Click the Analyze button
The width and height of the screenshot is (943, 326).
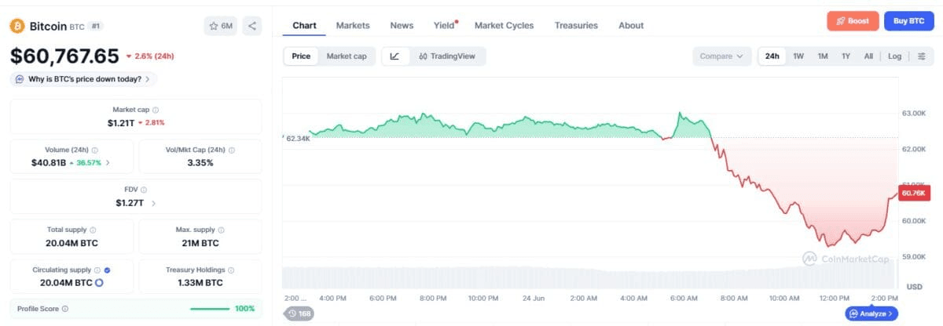pos(871,313)
